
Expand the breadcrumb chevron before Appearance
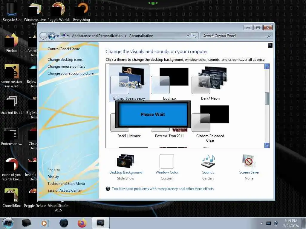point(68,36)
